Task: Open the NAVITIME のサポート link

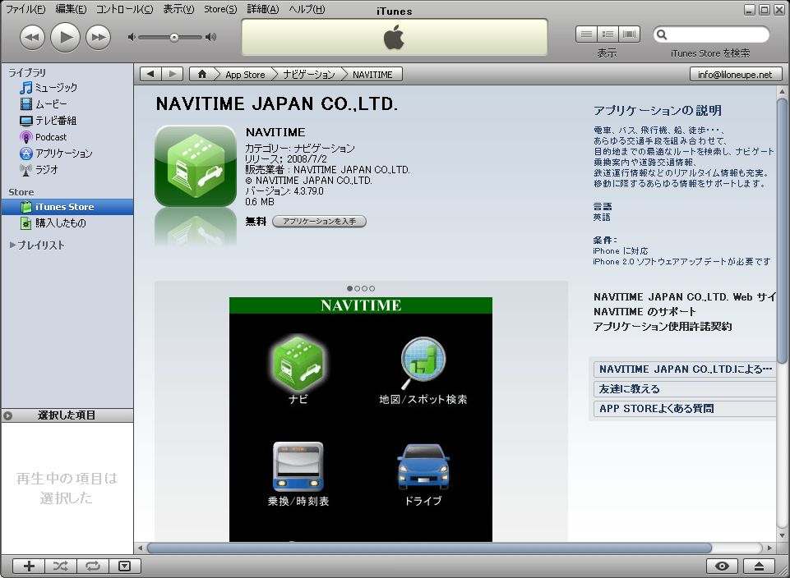Action: pyautogui.click(x=644, y=312)
